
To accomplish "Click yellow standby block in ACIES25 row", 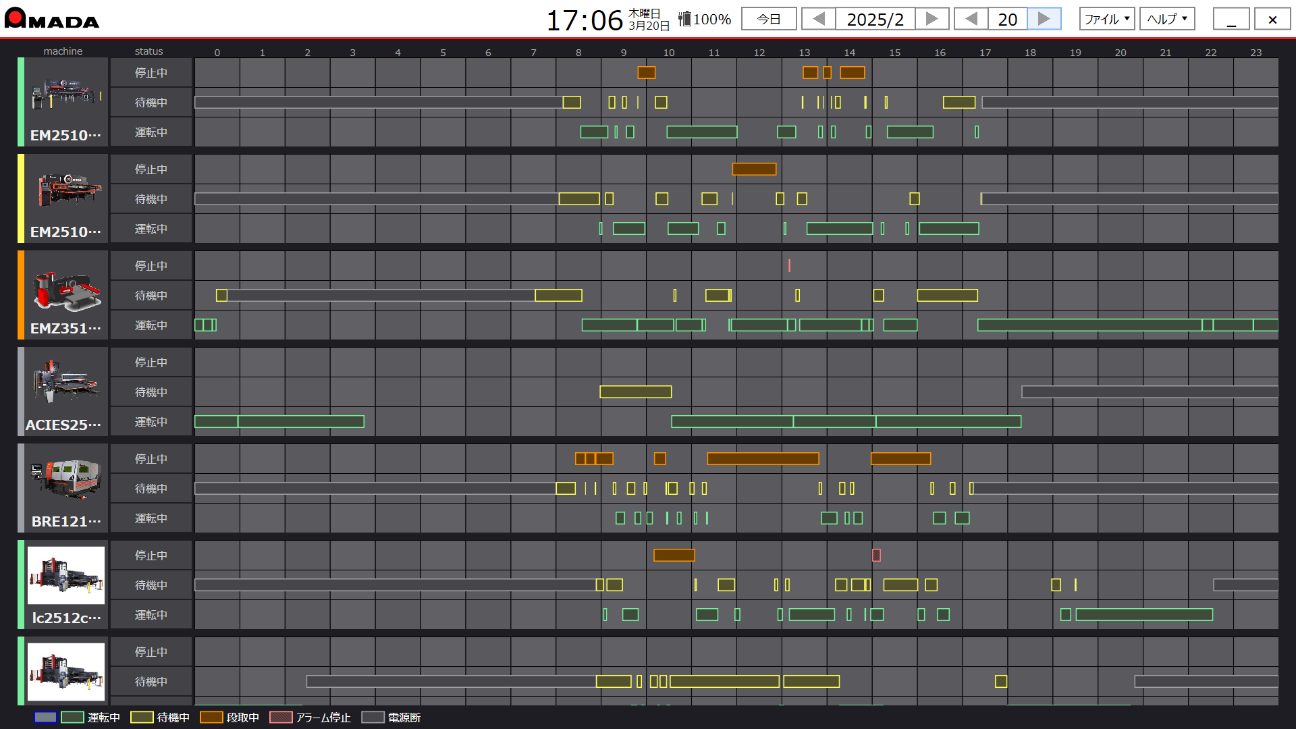I will [x=636, y=391].
